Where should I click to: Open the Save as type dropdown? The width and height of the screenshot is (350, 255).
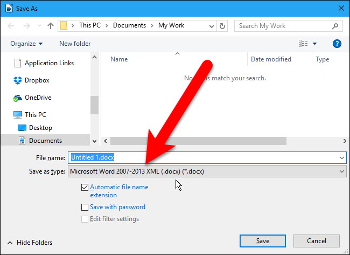pyautogui.click(x=207, y=171)
